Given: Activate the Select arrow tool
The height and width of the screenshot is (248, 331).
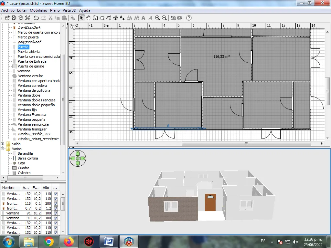Looking at the screenshot, I should [81, 18].
